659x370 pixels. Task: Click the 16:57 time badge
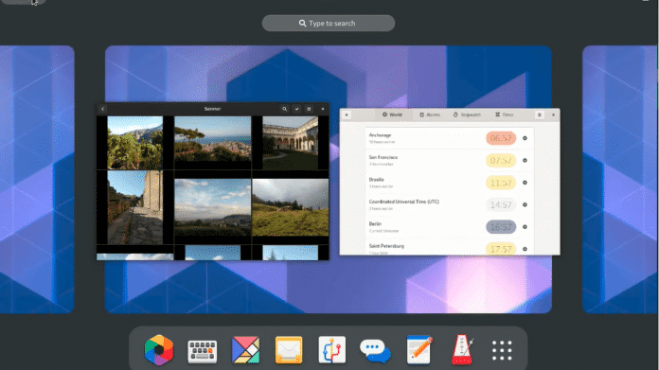pos(501,227)
